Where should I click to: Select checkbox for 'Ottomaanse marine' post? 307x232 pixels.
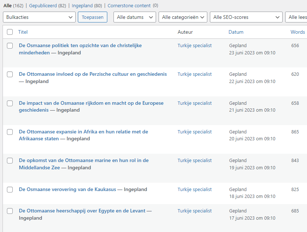pos(10,161)
